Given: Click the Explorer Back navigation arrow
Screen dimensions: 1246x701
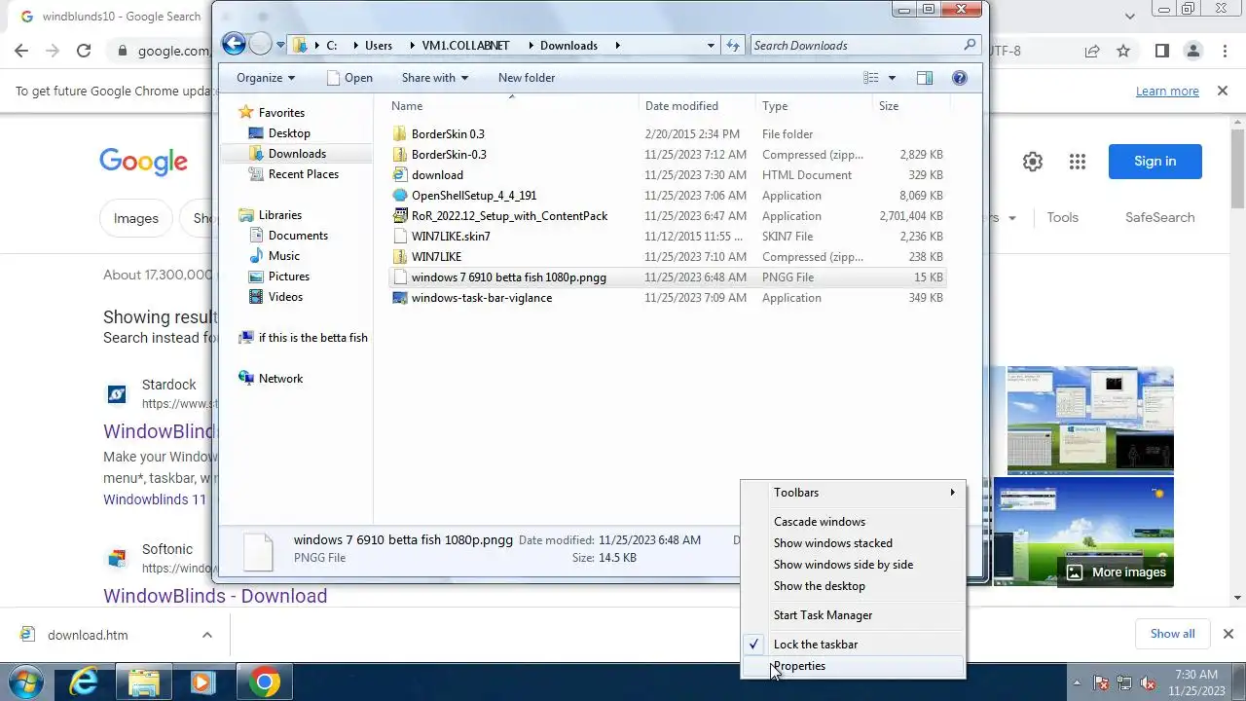Looking at the screenshot, I should [x=234, y=44].
